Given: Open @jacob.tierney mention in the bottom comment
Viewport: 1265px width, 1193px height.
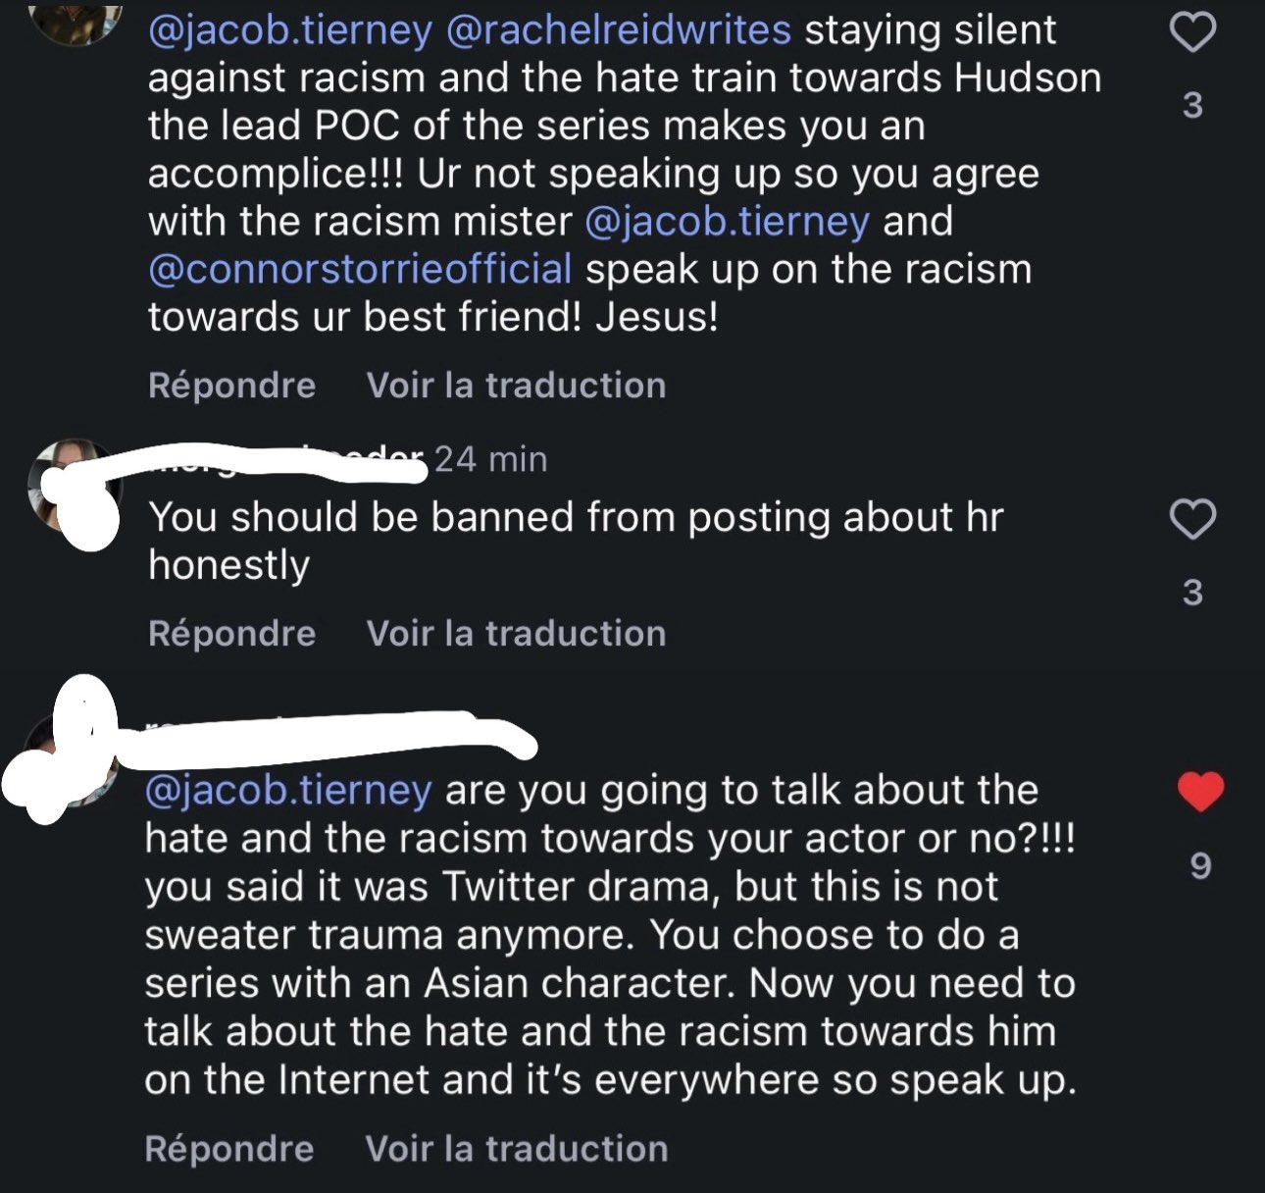Looking at the screenshot, I should 288,790.
